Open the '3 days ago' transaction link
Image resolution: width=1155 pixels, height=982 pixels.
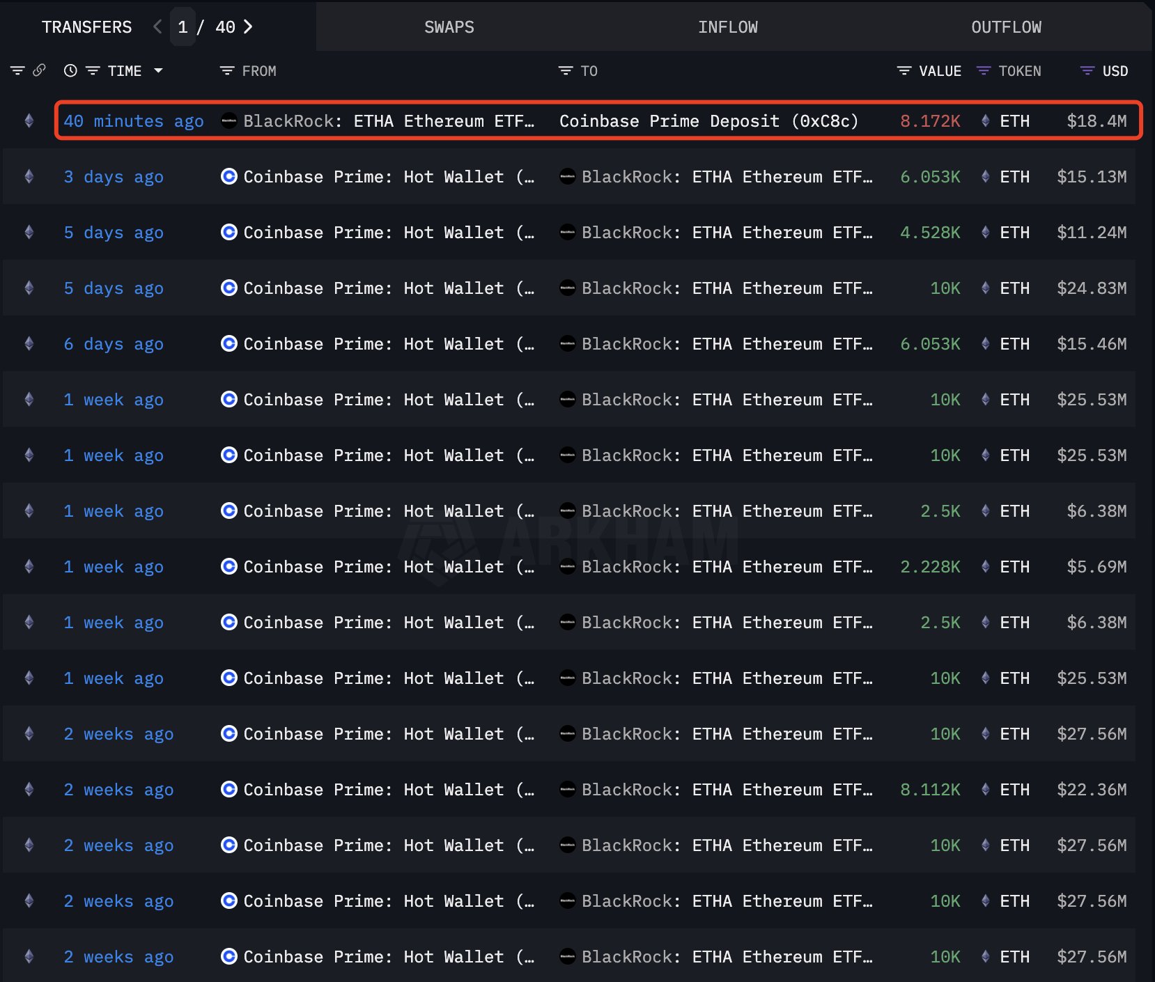114,177
